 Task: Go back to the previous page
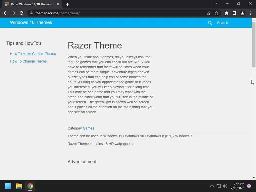click(x=5, y=13)
